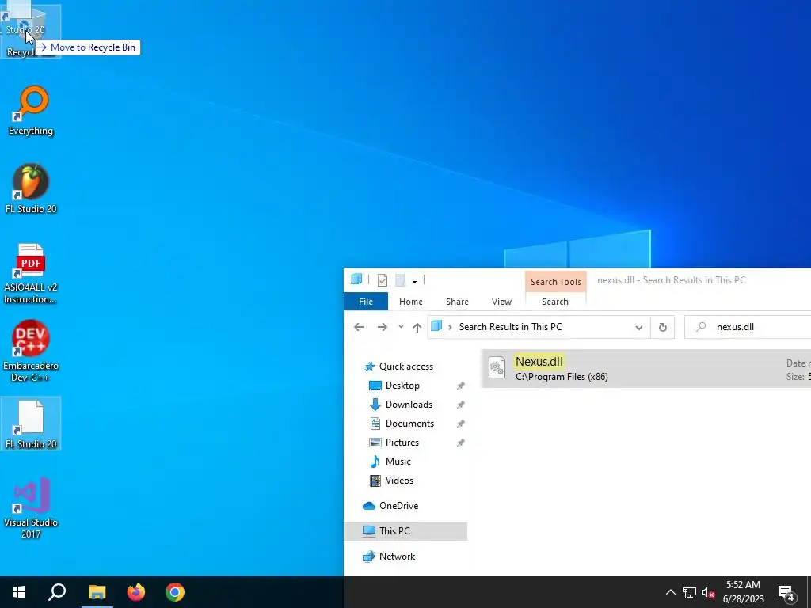This screenshot has width=811, height=608.
Task: Open the Everything desktop shortcut
Action: (x=31, y=110)
